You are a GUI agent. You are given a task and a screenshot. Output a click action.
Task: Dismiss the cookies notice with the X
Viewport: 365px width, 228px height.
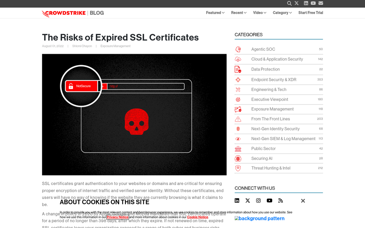[303, 201]
